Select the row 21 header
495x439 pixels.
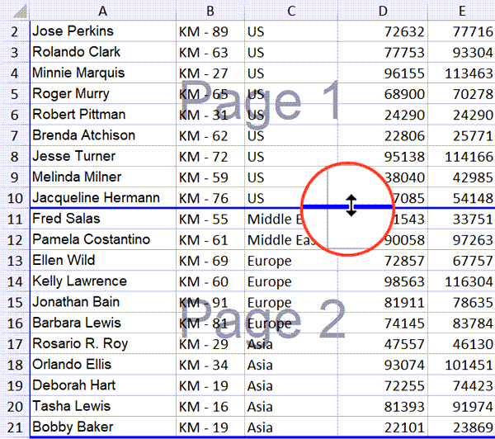[x=14, y=427]
